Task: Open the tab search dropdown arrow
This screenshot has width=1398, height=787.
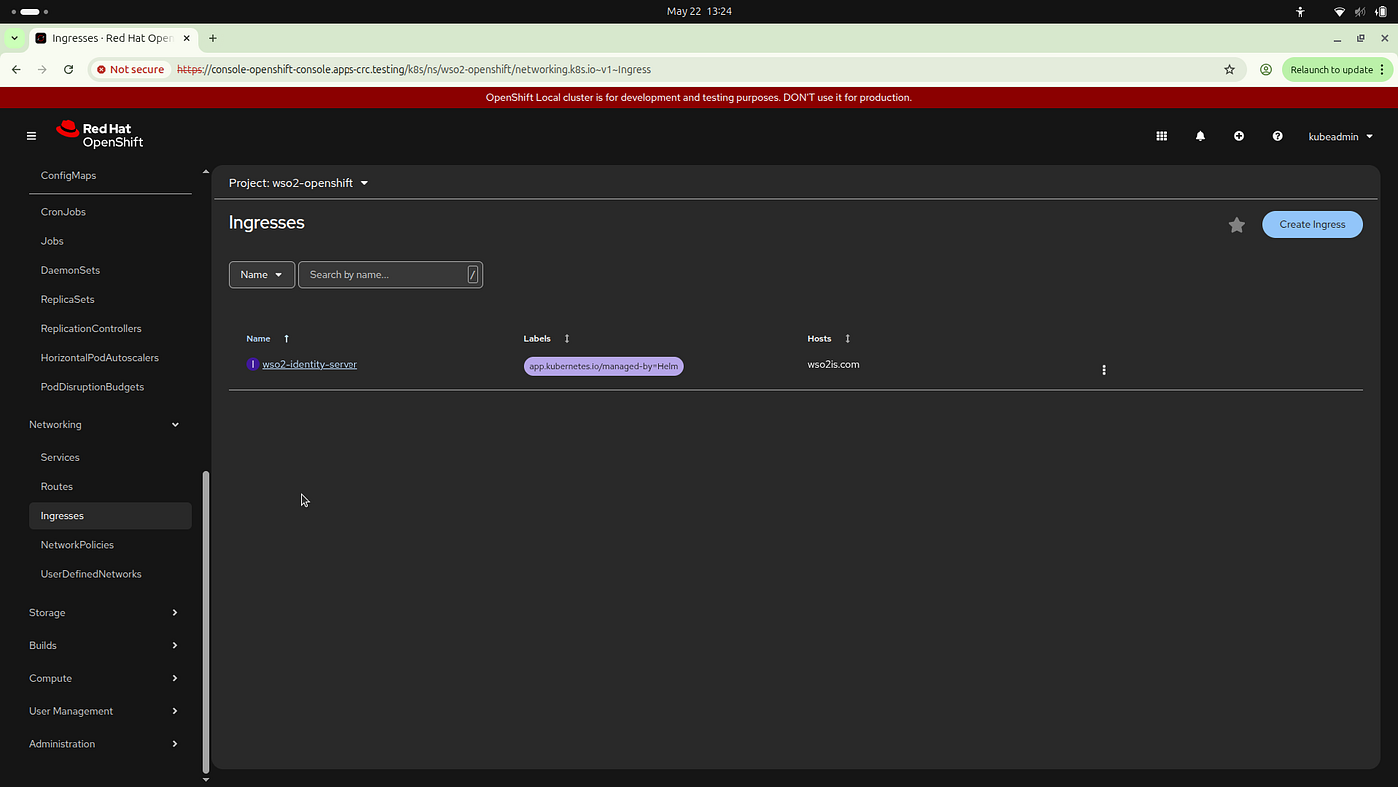Action: tap(14, 38)
